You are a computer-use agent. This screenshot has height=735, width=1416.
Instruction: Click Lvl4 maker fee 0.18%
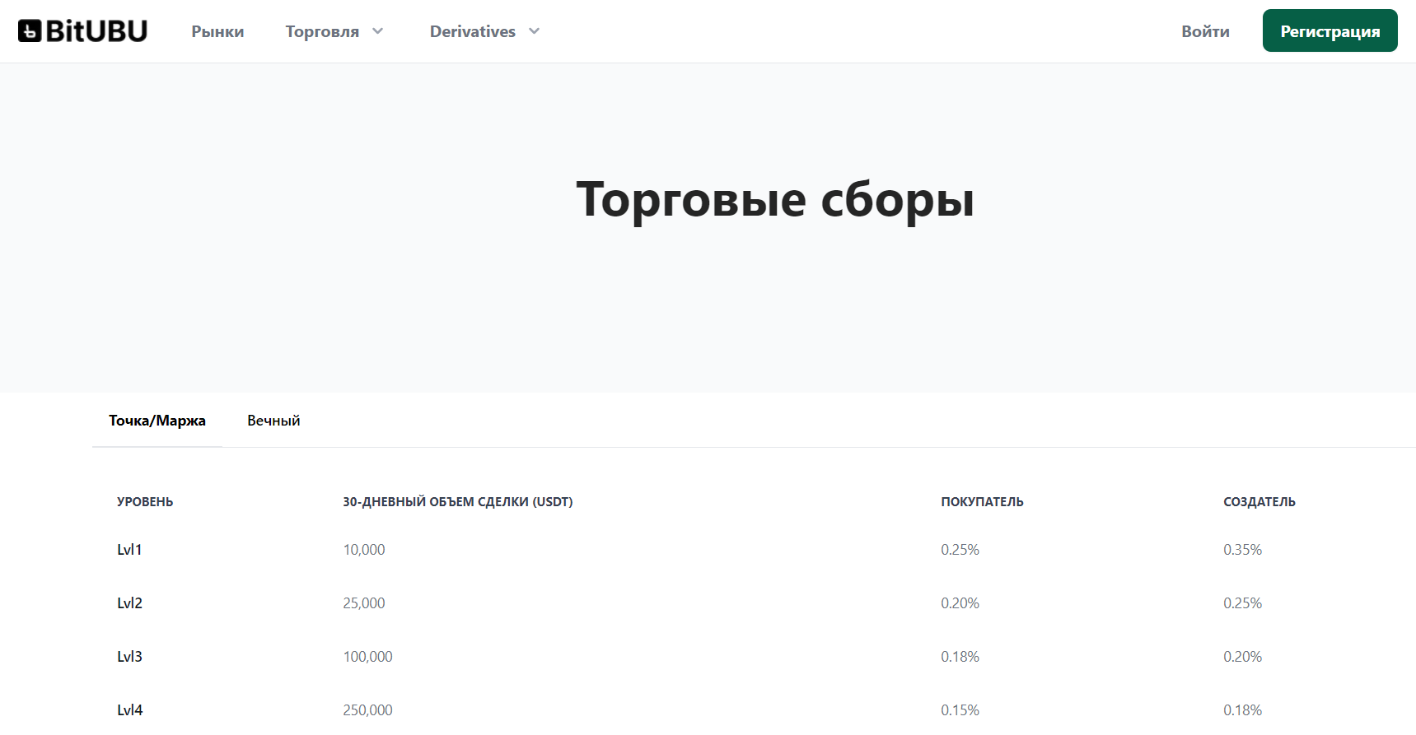tap(1242, 710)
